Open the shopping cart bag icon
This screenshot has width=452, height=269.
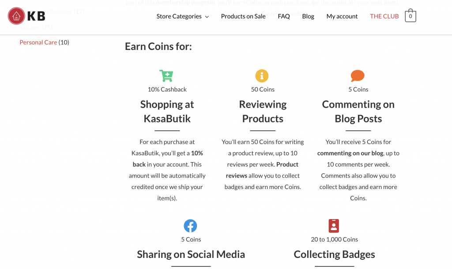[410, 16]
